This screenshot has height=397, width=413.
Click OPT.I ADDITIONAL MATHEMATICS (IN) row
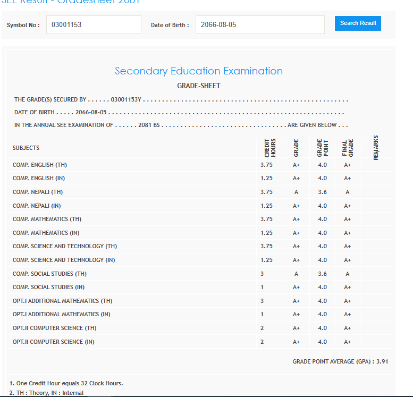coord(62,314)
